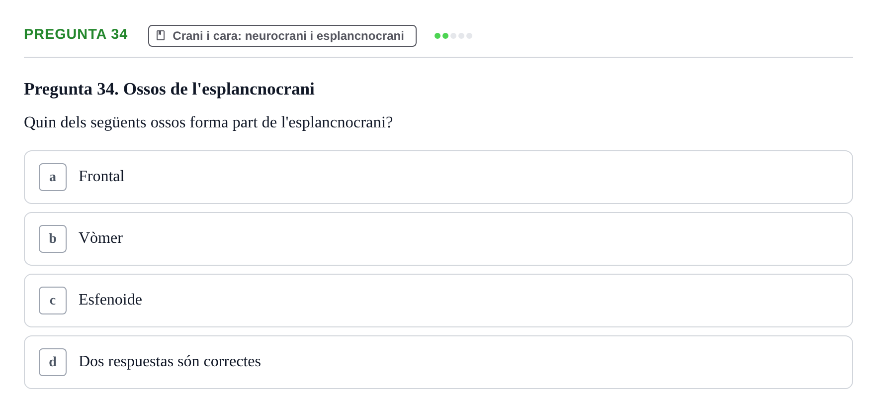Click the green 'PREGUNTA 34' label

point(76,34)
